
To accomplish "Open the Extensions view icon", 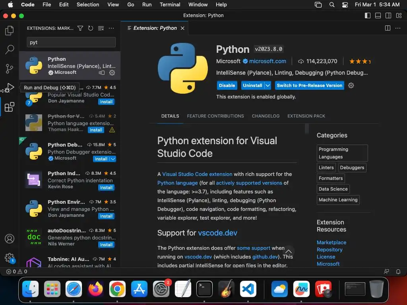I will [x=10, y=107].
